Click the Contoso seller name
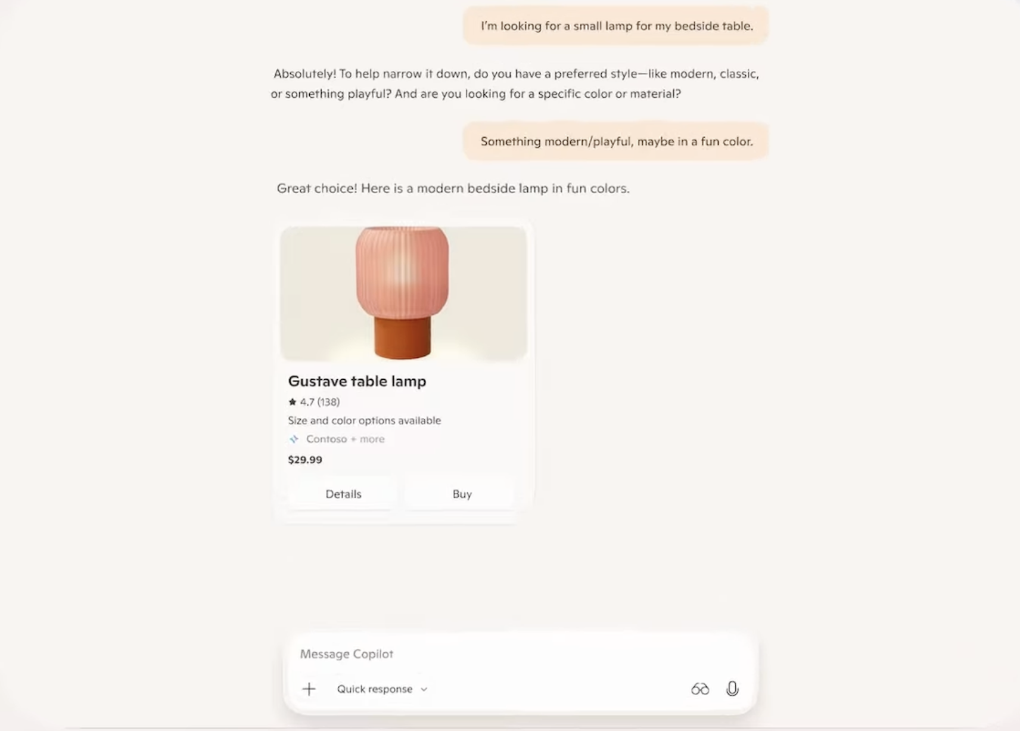This screenshot has height=731, width=1020. coord(326,439)
